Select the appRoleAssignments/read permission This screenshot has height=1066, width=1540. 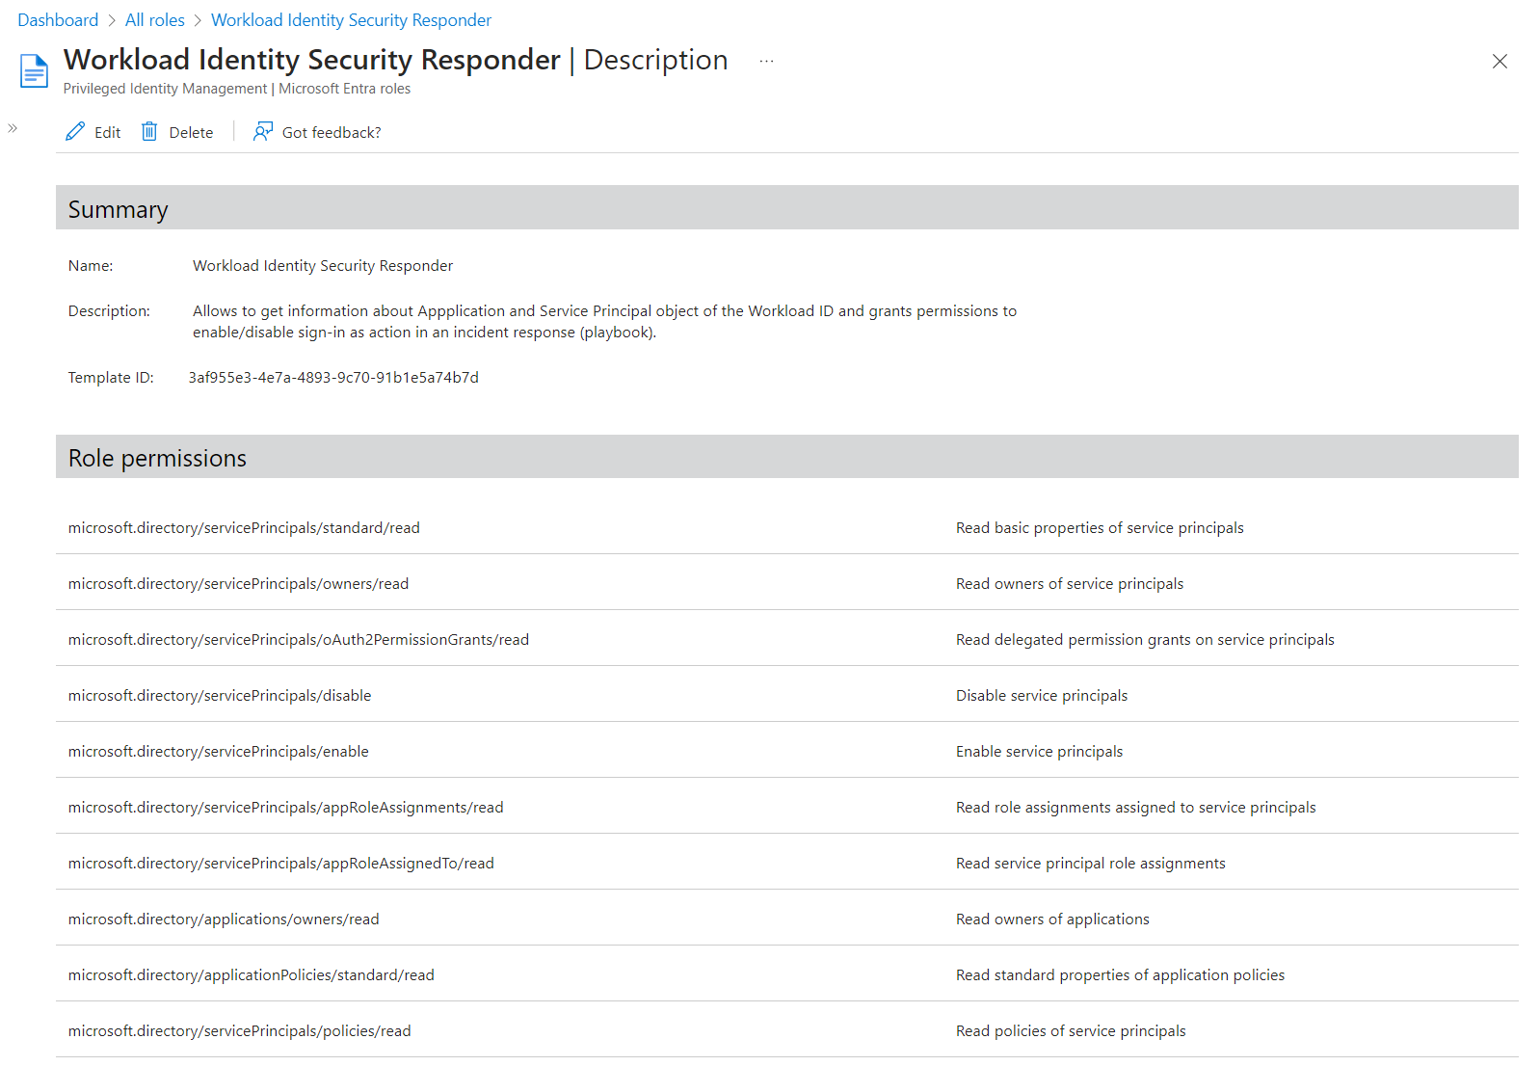285,808
